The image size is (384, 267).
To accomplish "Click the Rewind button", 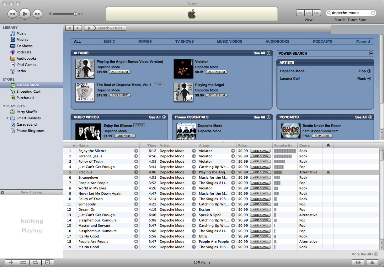I will [x=12, y=14].
